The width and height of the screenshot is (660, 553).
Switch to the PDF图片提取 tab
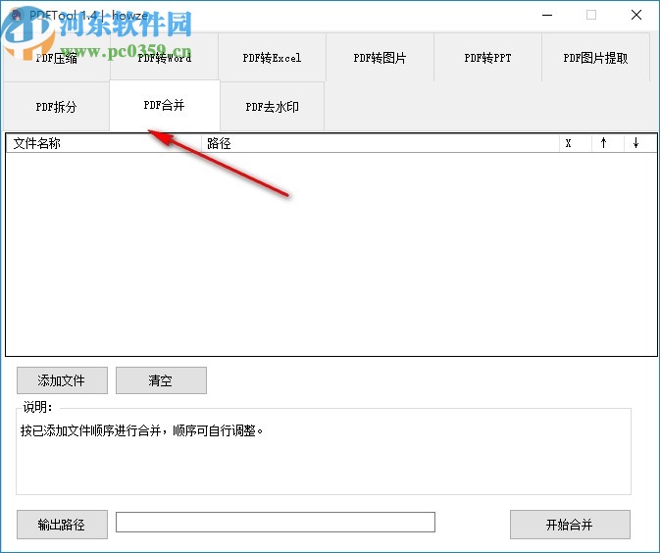pos(595,58)
